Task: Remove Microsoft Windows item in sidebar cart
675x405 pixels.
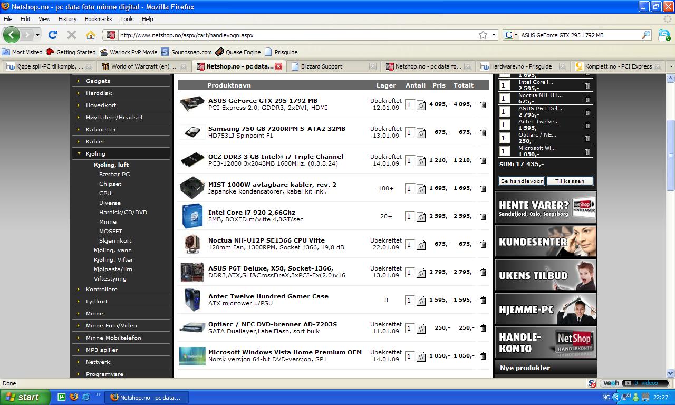Action: pyautogui.click(x=587, y=151)
